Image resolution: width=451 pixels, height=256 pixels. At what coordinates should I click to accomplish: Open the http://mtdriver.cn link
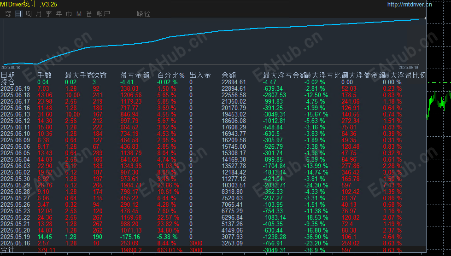[409, 4]
